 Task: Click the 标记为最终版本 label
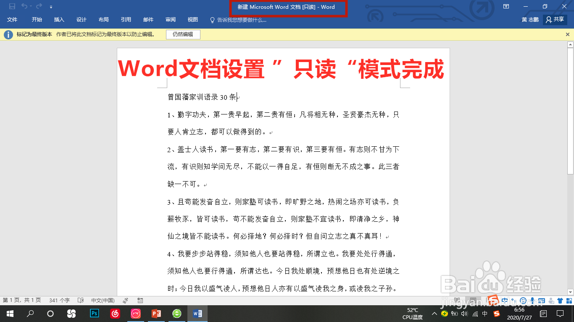[x=34, y=34]
